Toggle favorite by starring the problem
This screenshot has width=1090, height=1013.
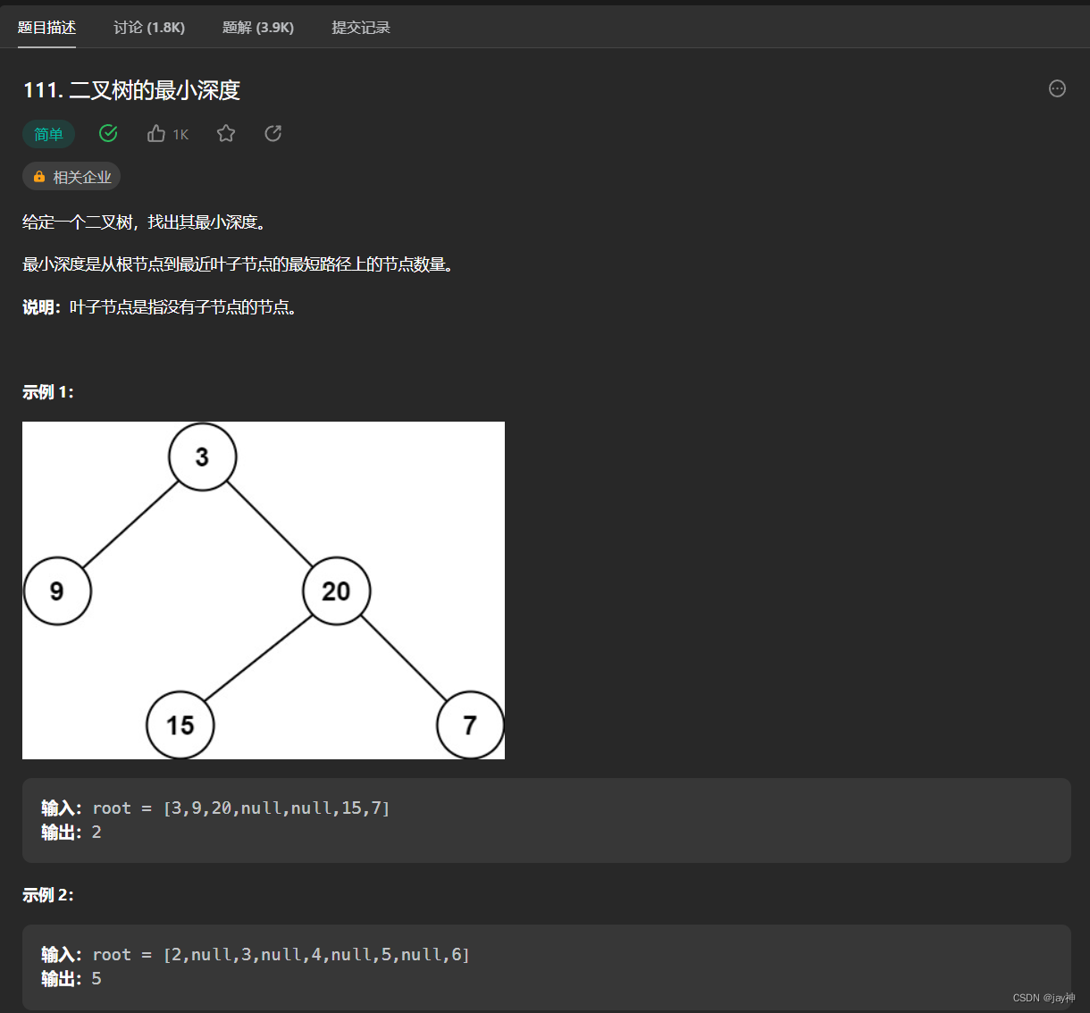pos(225,133)
